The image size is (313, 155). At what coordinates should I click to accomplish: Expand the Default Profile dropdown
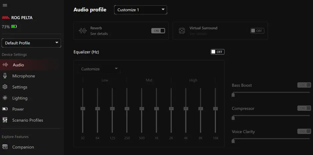pos(31,43)
